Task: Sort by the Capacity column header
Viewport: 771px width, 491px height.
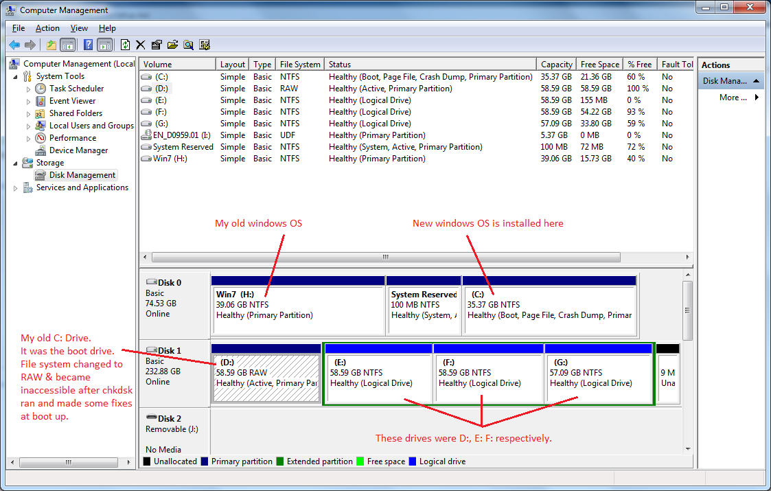Action: [x=556, y=65]
